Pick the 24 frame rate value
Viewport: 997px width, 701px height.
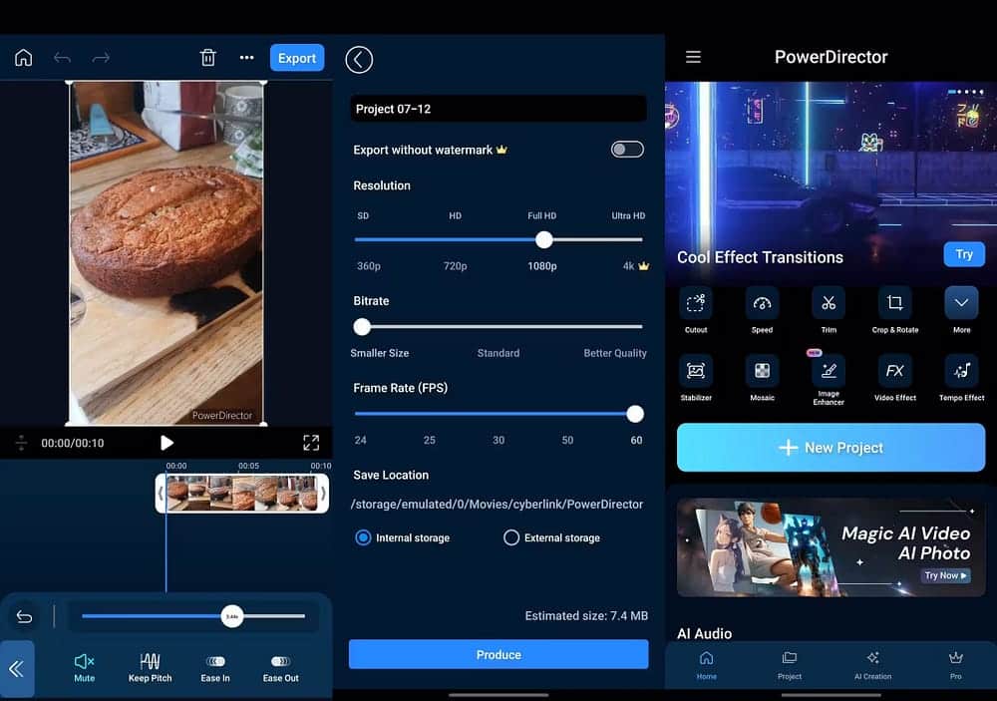(x=361, y=440)
